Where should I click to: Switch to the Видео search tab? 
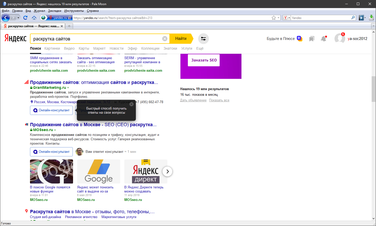(69, 48)
